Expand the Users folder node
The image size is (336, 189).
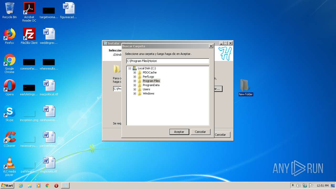tap(135, 89)
